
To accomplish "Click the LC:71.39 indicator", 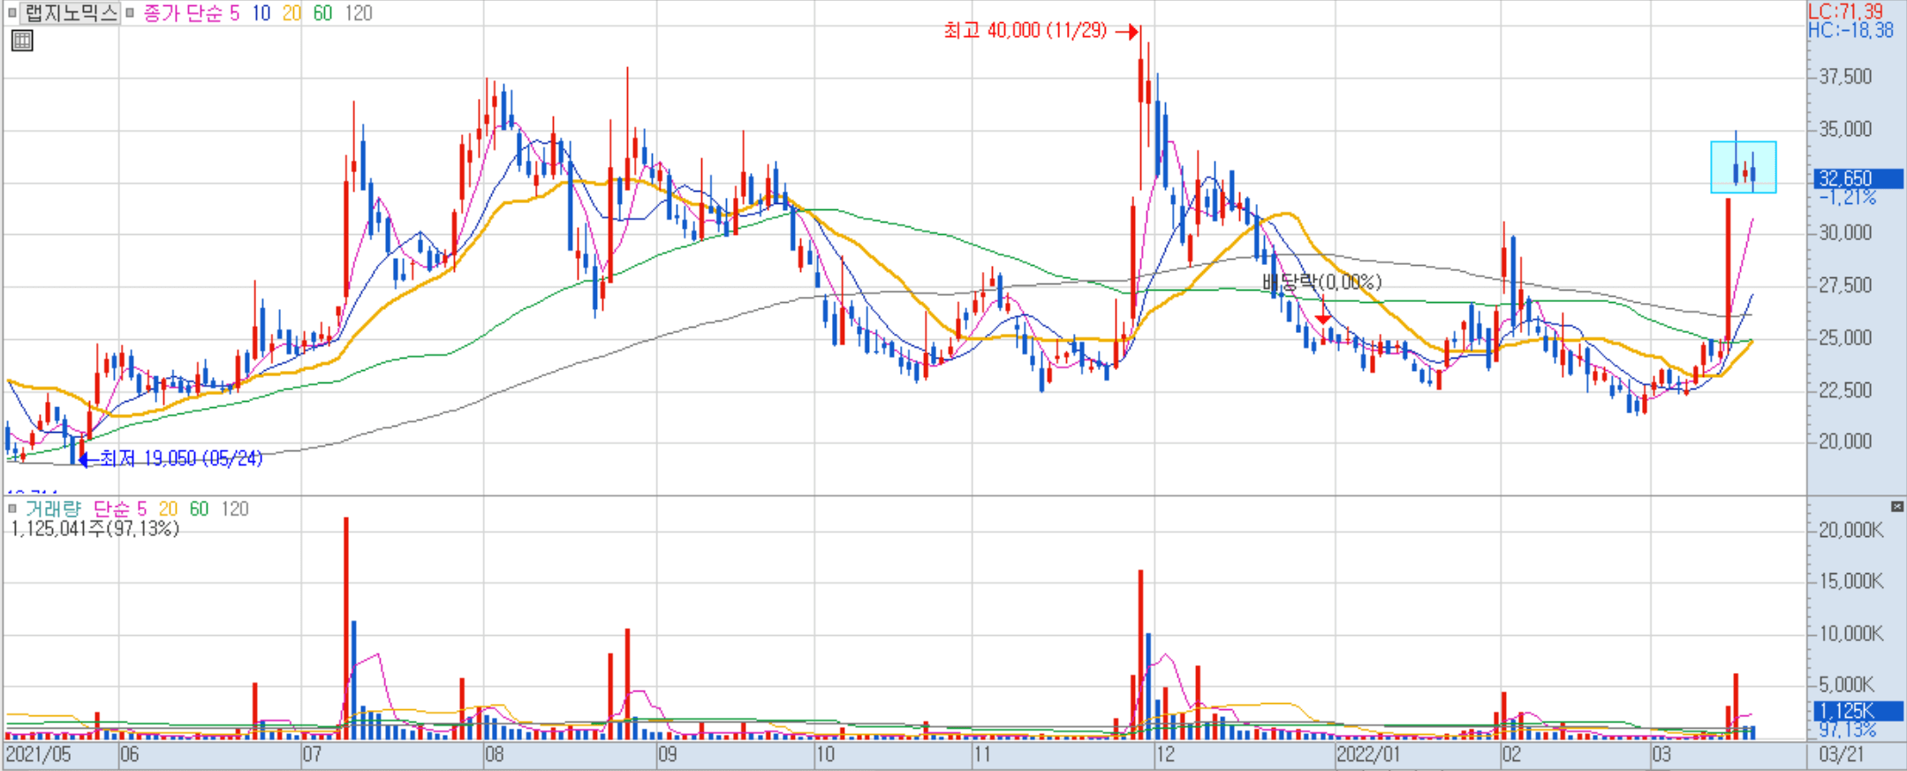I will [x=1845, y=11].
